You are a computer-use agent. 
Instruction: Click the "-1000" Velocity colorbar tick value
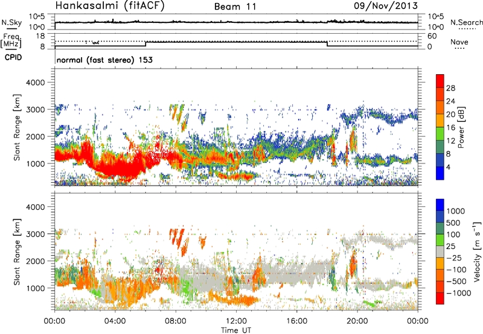point(458,293)
